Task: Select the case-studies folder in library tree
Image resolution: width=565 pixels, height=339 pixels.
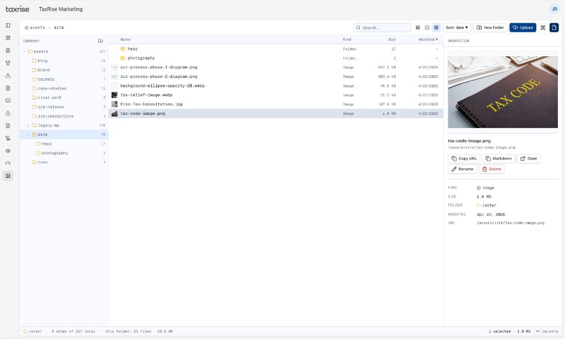Action: 63,88
